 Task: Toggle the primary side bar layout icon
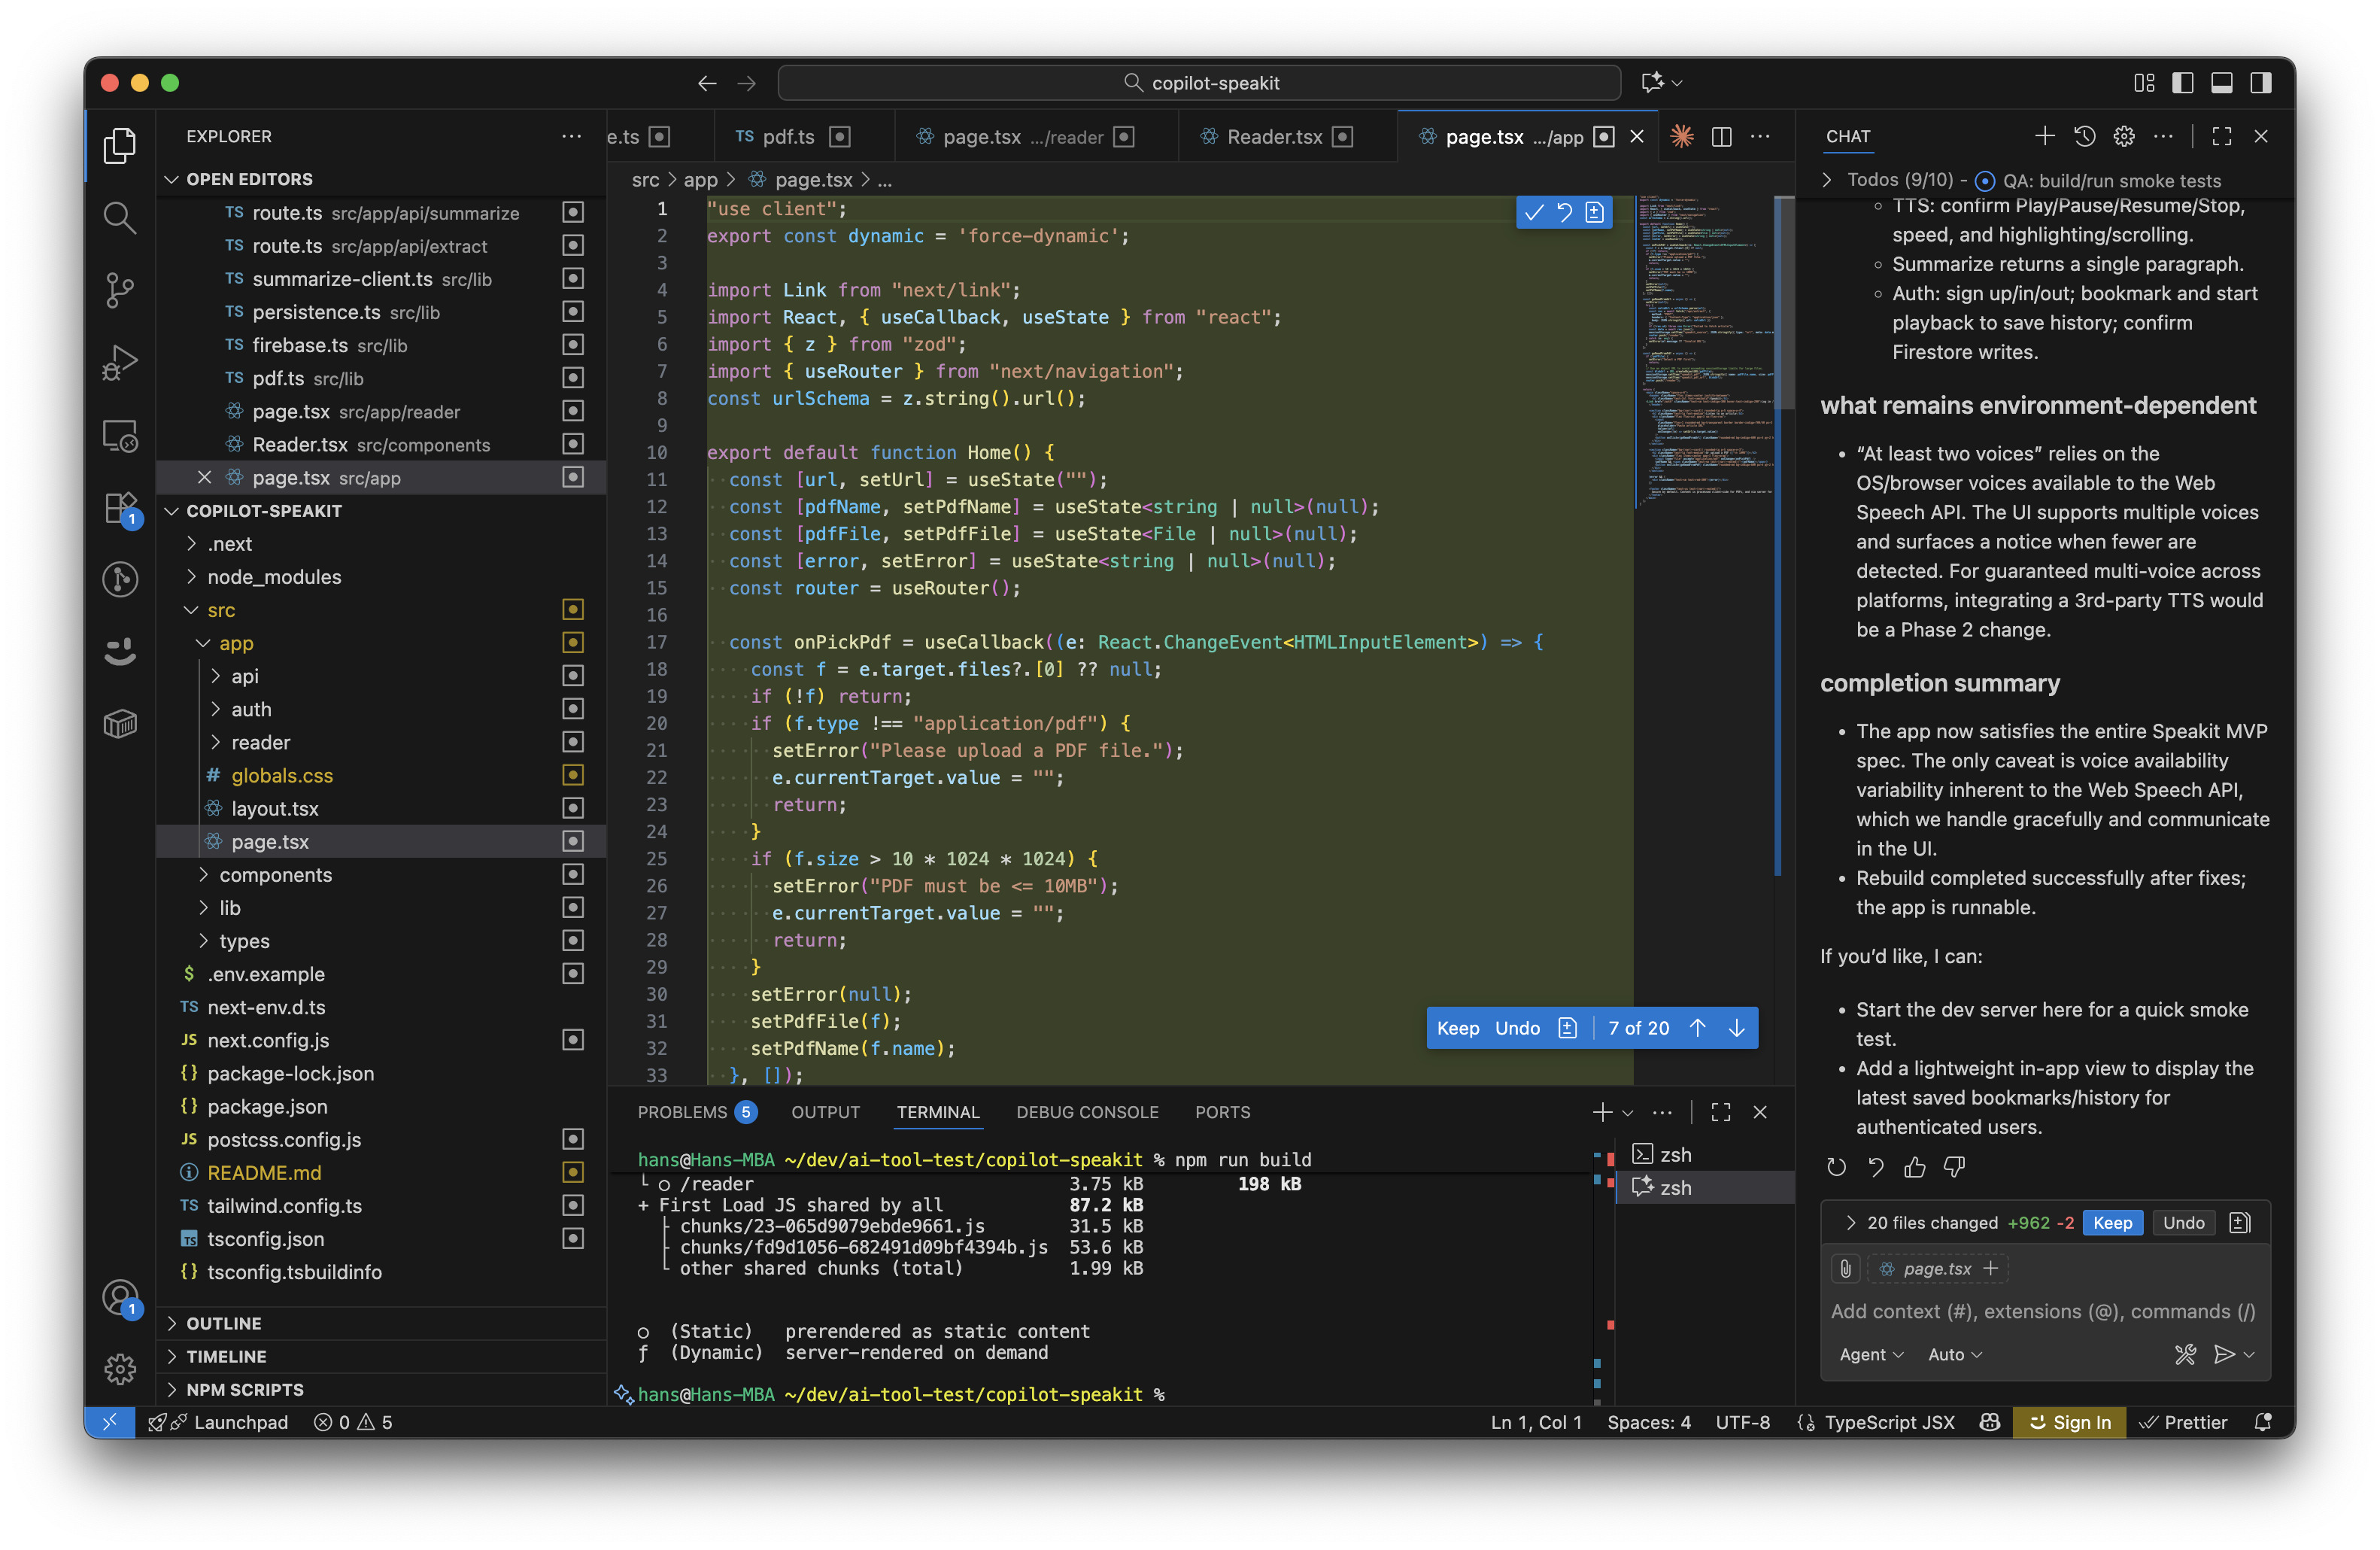click(x=2183, y=83)
